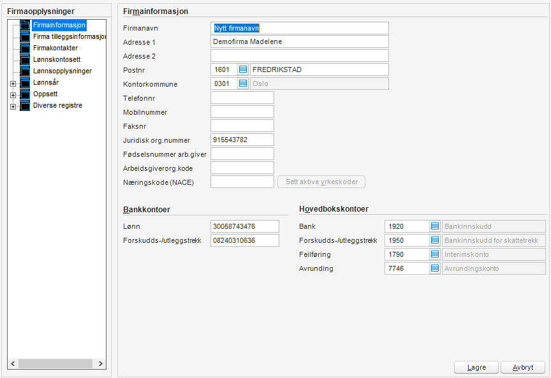Click the Firmakontakter folder icon
This screenshot has height=378, width=551.
click(25, 48)
